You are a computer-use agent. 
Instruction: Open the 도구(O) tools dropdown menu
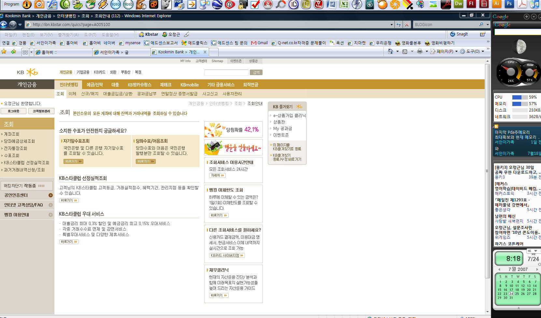coord(472,51)
